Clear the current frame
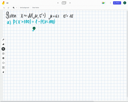This screenshot has width=128, height=102. pos(35,8)
